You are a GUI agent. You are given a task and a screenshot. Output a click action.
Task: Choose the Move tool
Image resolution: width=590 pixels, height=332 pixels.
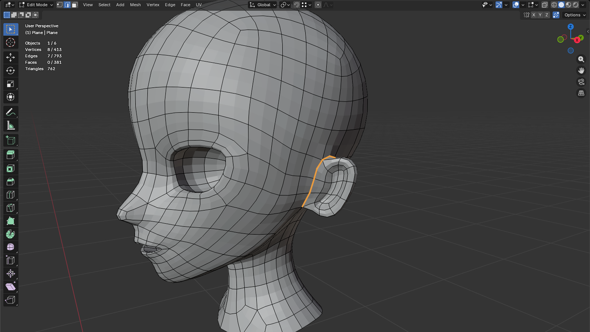10,57
